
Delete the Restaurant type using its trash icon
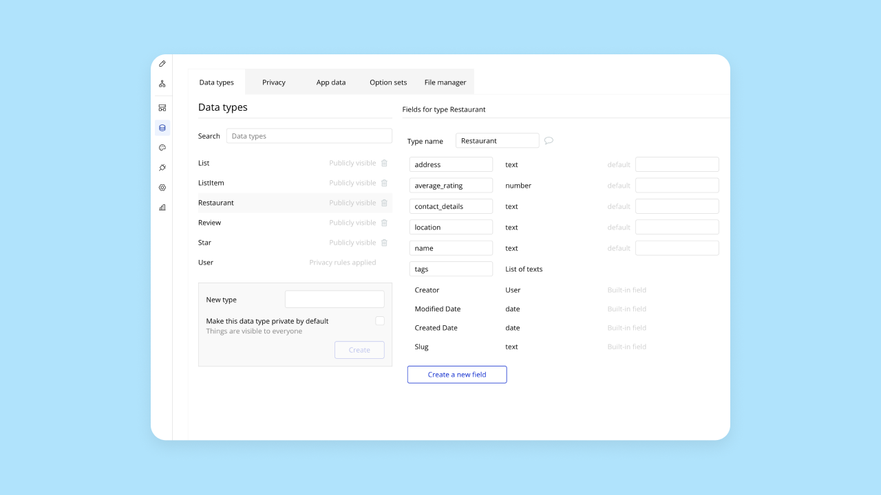point(384,202)
